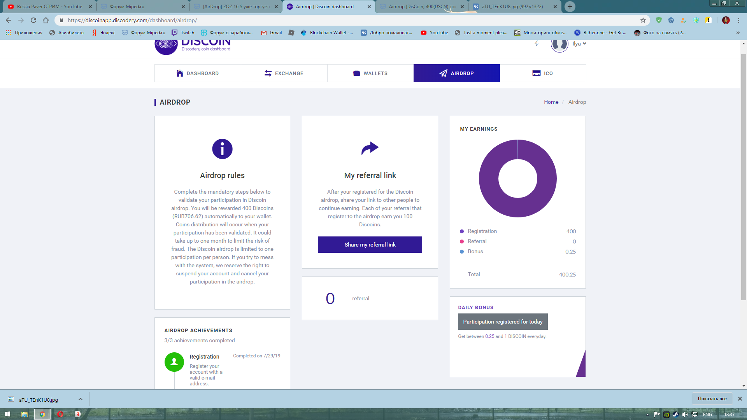Click the browser profile avatar icon
The height and width of the screenshot is (420, 747).
click(x=726, y=20)
